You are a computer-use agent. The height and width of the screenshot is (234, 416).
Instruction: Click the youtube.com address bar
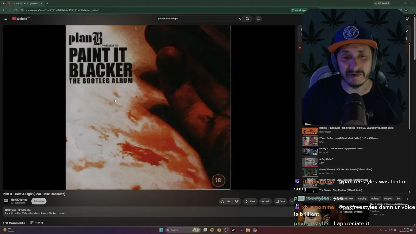156,10
